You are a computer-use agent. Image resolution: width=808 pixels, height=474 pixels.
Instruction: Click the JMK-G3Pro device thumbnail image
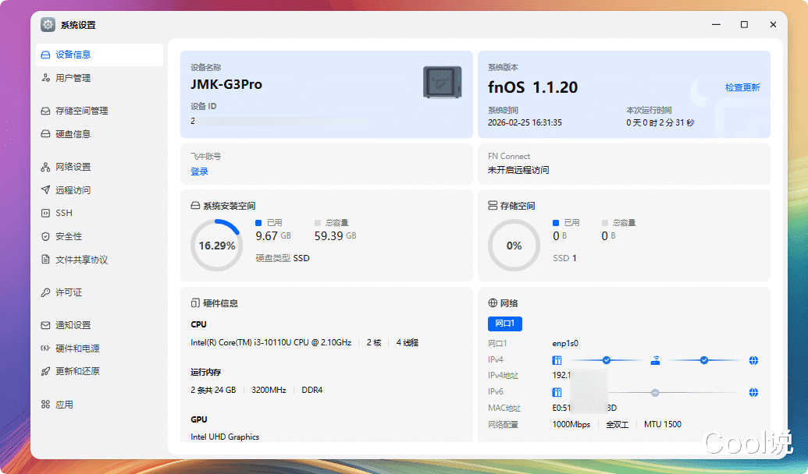pos(442,82)
